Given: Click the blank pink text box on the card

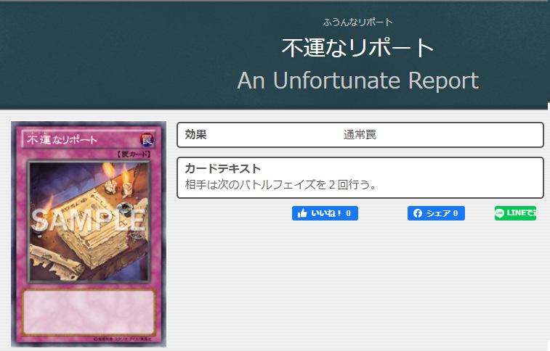Looking at the screenshot, I should tap(89, 312).
